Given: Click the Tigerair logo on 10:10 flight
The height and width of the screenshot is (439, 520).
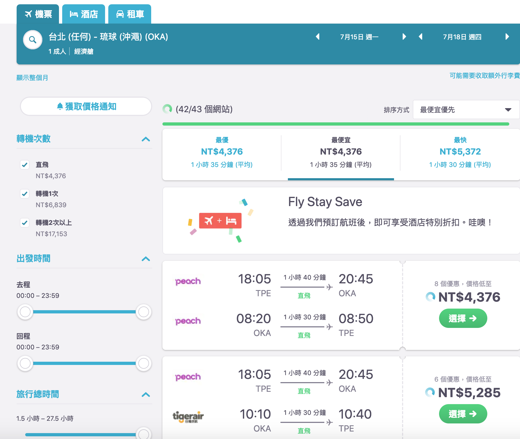Looking at the screenshot, I should pos(188,417).
